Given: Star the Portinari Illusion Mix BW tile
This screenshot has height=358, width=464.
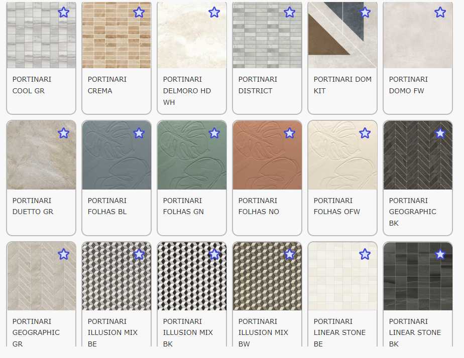Looking at the screenshot, I should point(289,254).
